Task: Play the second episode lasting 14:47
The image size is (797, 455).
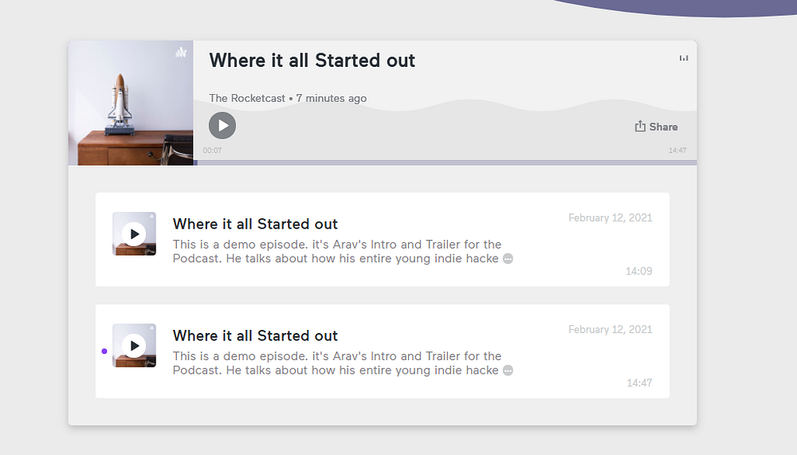Action: point(134,346)
